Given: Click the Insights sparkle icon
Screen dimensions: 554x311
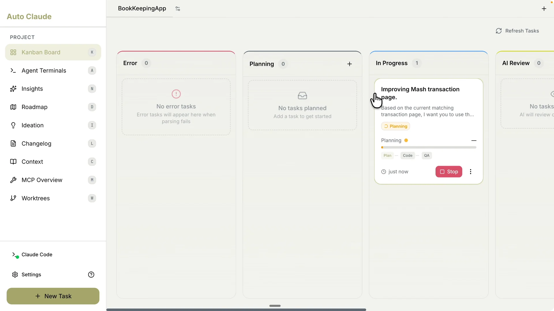Looking at the screenshot, I should click(13, 89).
